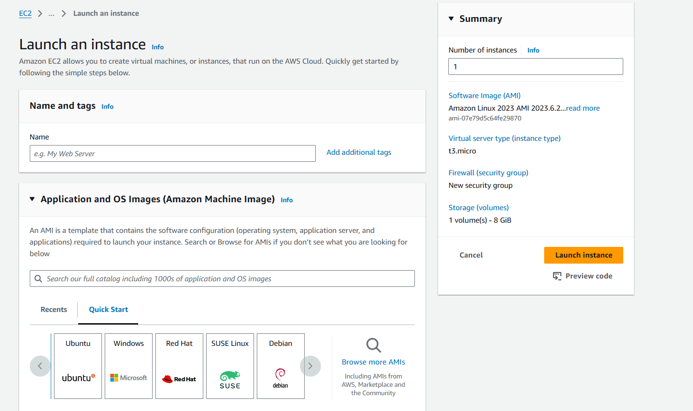Open Software Image (AMI) summary link
The width and height of the screenshot is (693, 411).
[485, 96]
